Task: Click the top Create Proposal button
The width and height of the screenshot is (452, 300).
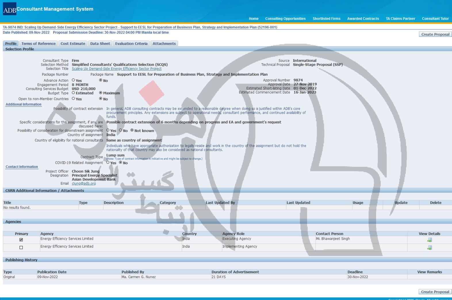Action: pyautogui.click(x=435, y=34)
